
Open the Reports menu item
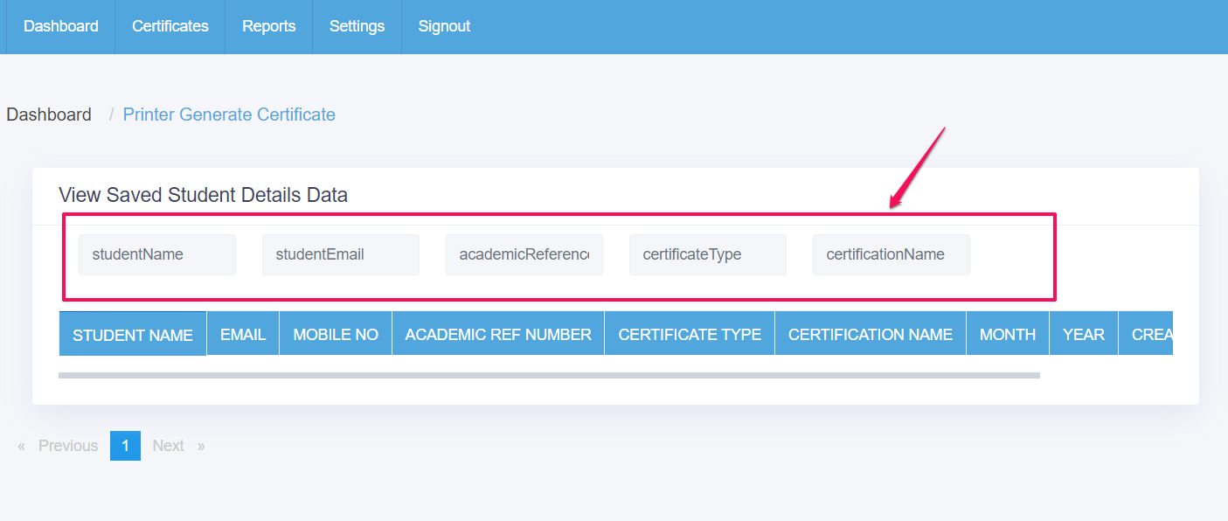[x=268, y=26]
